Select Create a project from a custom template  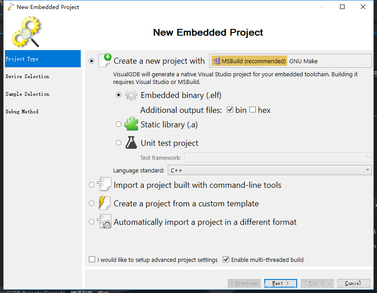click(x=92, y=203)
